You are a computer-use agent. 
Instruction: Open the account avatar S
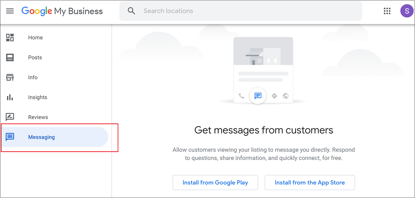407,11
